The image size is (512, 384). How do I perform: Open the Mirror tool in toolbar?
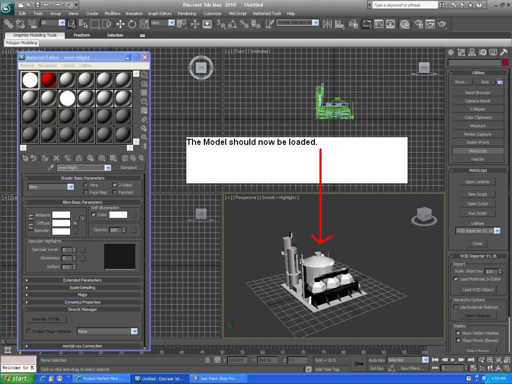point(327,24)
